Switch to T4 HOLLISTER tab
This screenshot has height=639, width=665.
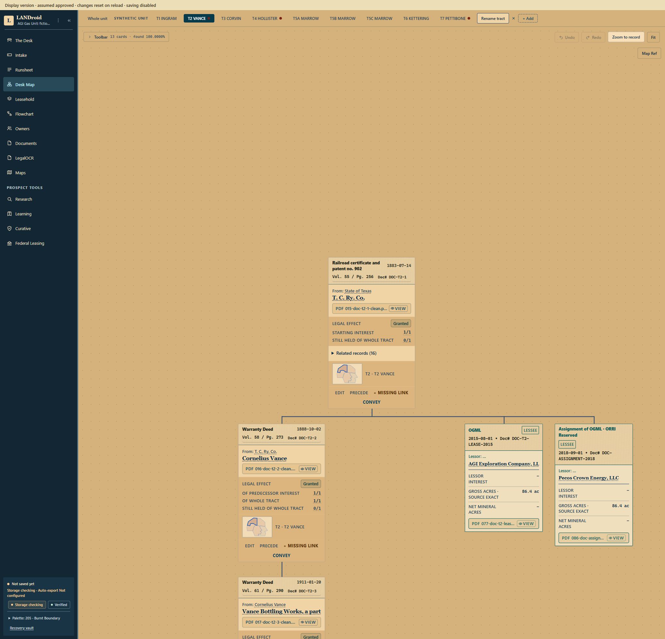(x=267, y=18)
